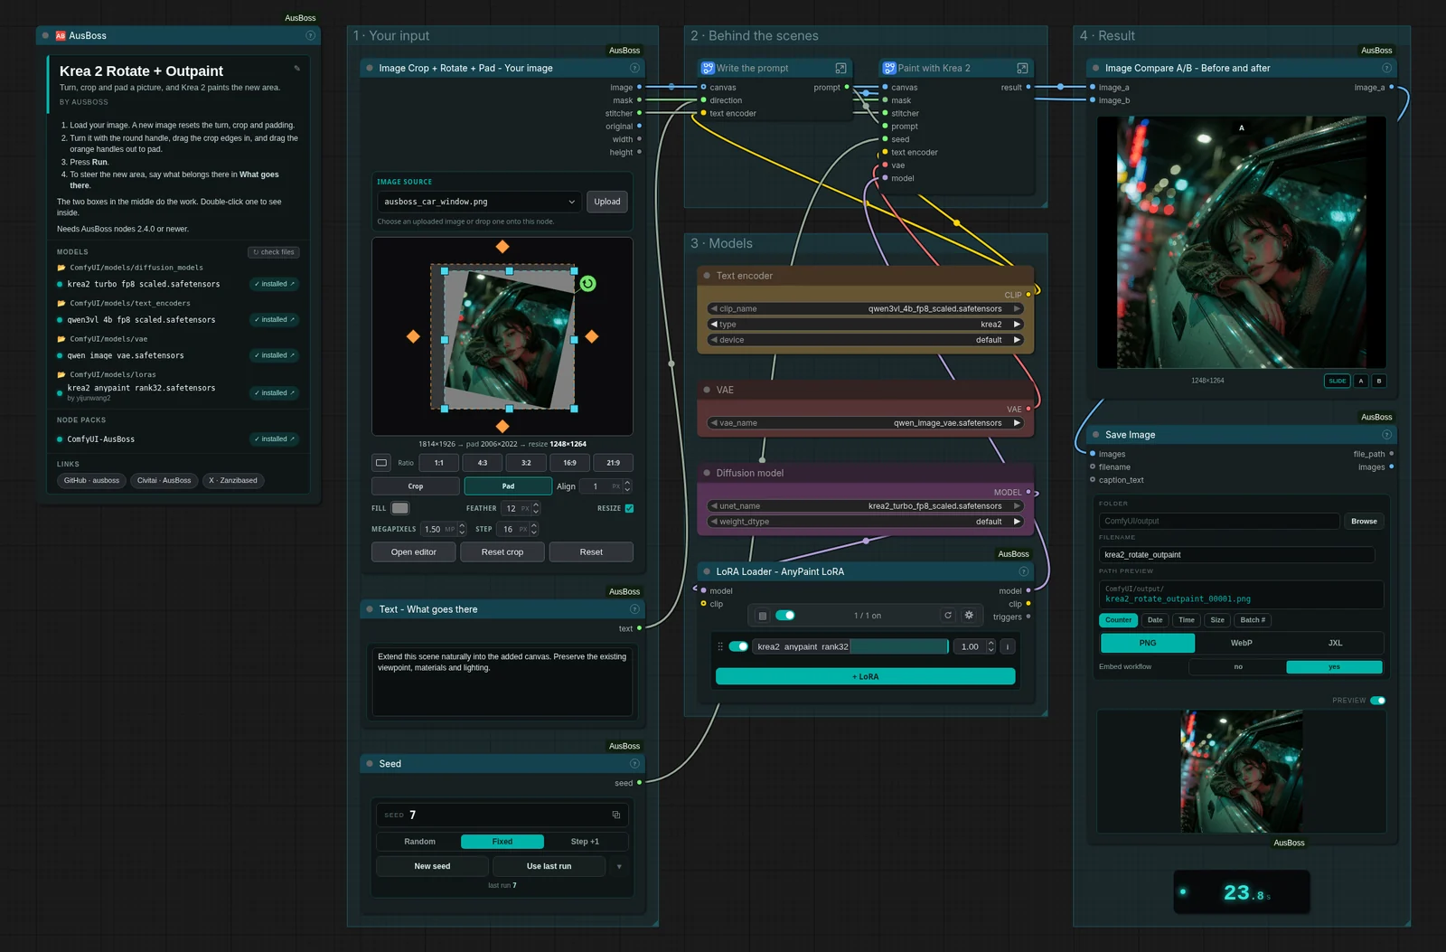Open the GitHub · ausboss link
This screenshot has width=1446, height=952.
91,480
